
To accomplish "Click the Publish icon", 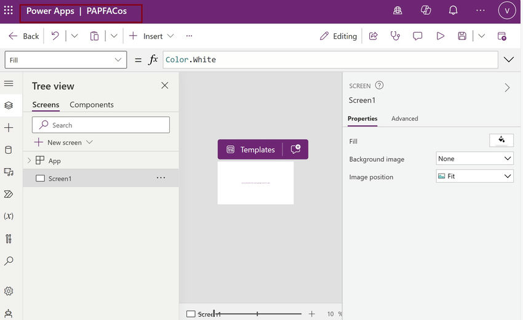I will click(501, 36).
